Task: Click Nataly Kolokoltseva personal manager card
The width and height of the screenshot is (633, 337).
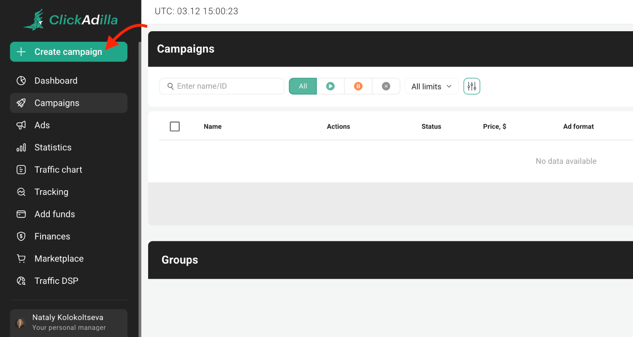Action: point(69,323)
